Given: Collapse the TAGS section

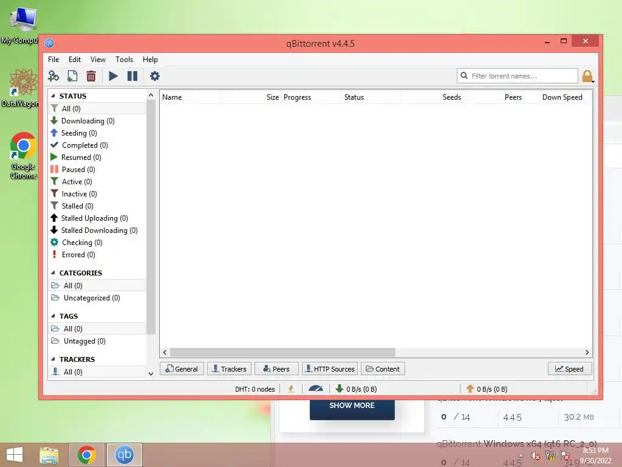Looking at the screenshot, I should (53, 316).
